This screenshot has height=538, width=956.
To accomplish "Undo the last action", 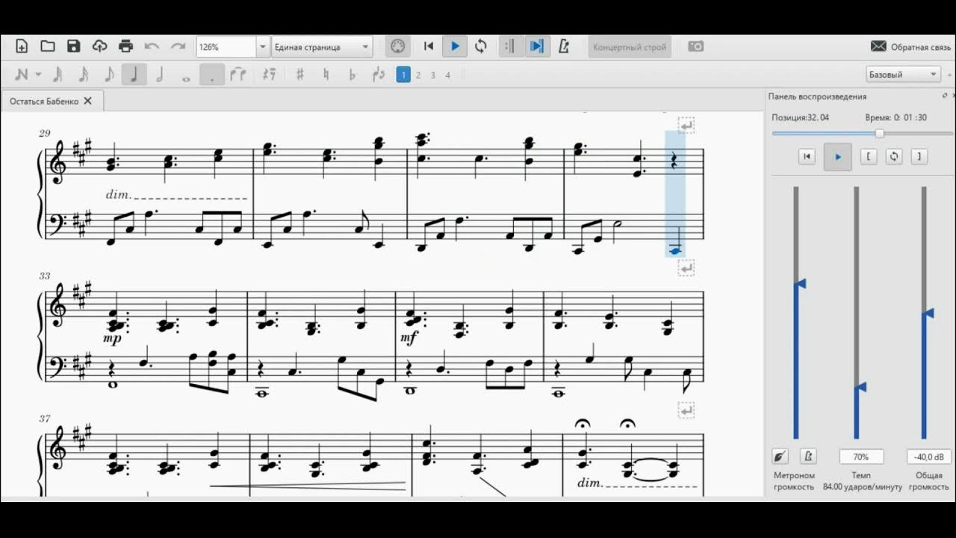I will coord(152,46).
